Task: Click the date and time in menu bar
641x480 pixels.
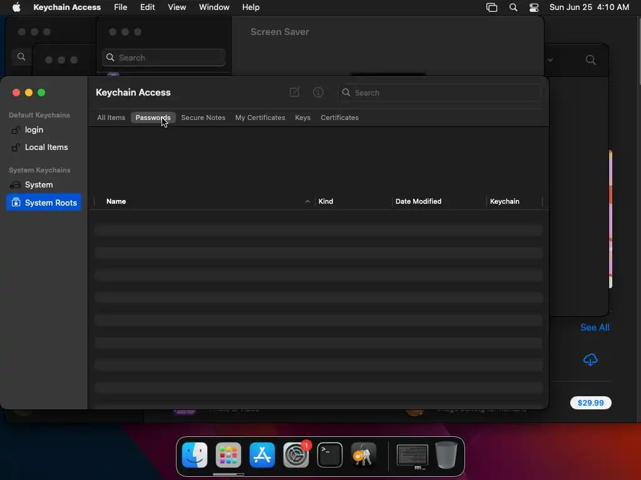Action: click(x=589, y=7)
